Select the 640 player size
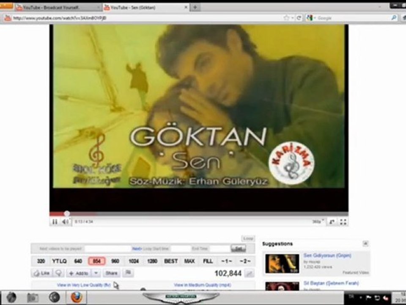Image resolution: width=406 pixels, height=305 pixels. 78,261
